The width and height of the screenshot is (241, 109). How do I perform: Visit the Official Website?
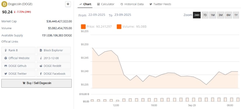click(x=18, y=58)
